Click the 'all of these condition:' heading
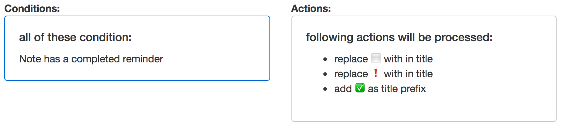Screen dimensions: 563x129 [x=75, y=37]
